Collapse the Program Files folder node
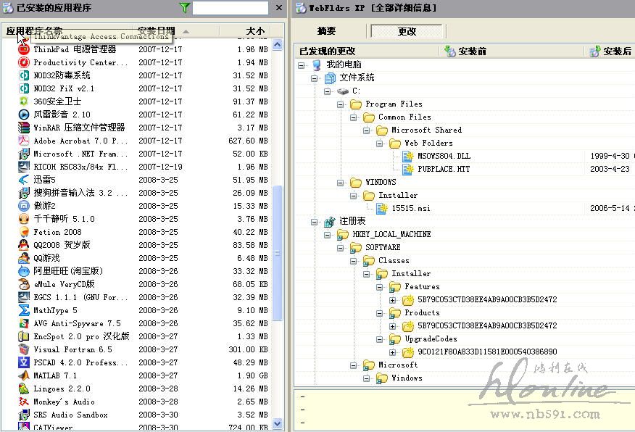Screen dimensions: 635x432 340,104
